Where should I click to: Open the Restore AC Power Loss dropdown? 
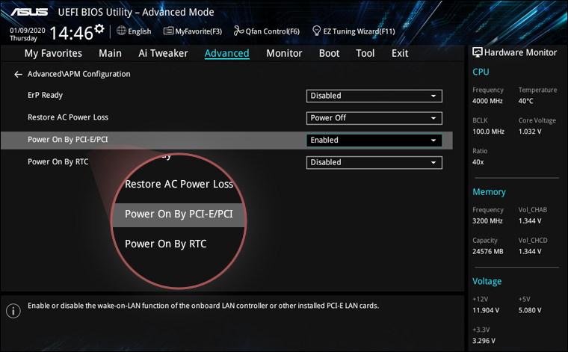[374, 118]
